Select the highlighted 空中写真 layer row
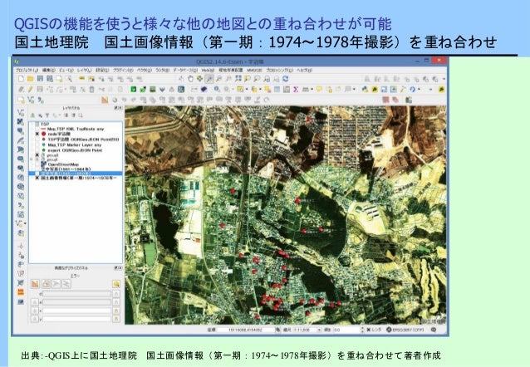Screen dimensions: 530x367 coord(76,174)
